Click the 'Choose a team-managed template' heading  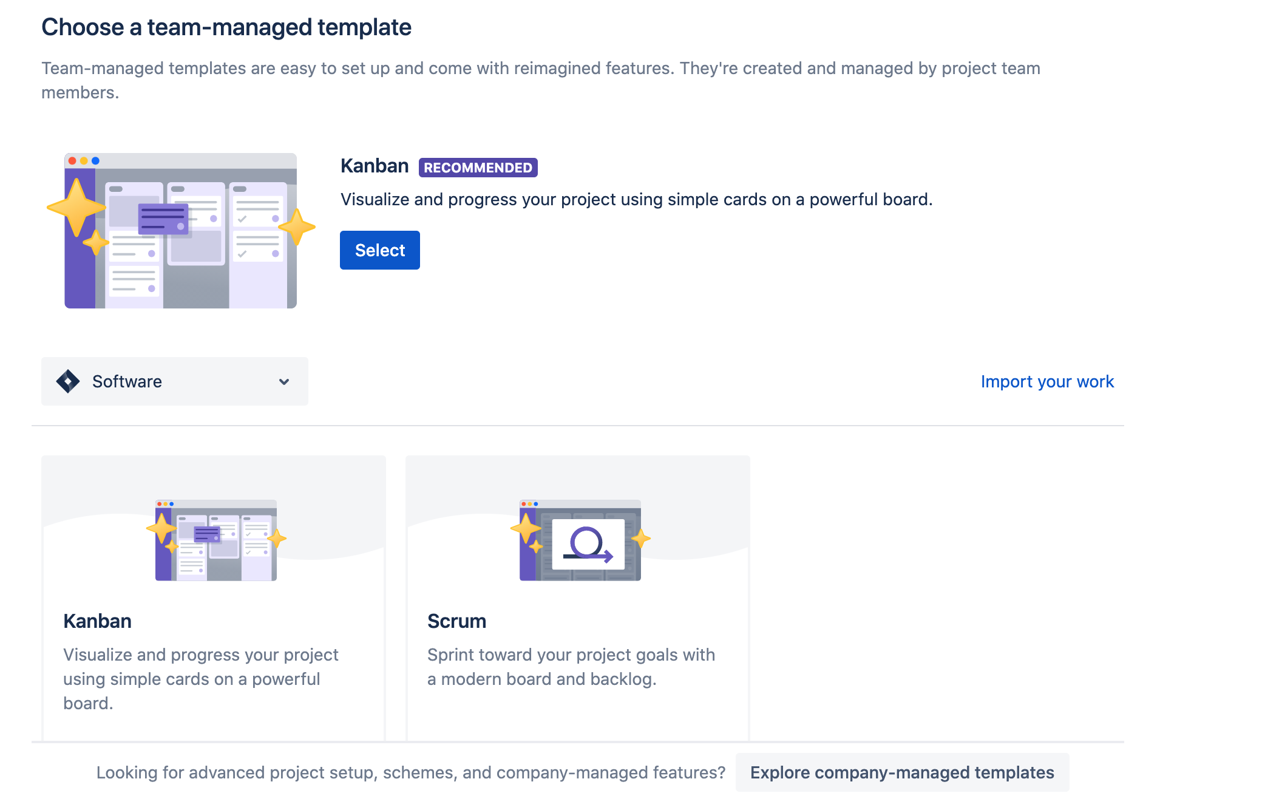(x=226, y=27)
